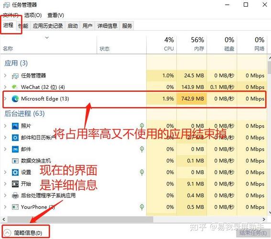Image resolution: width=271 pixels, height=239 pixels.
Task: Click the horizontal scrollbar thumb
Action: click(x=80, y=219)
